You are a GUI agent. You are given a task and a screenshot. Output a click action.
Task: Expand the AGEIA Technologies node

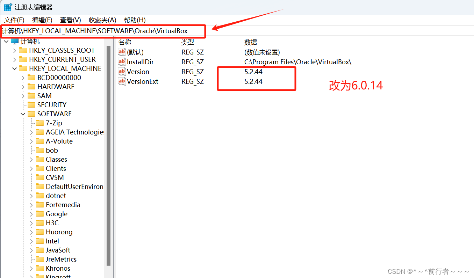tap(31, 132)
